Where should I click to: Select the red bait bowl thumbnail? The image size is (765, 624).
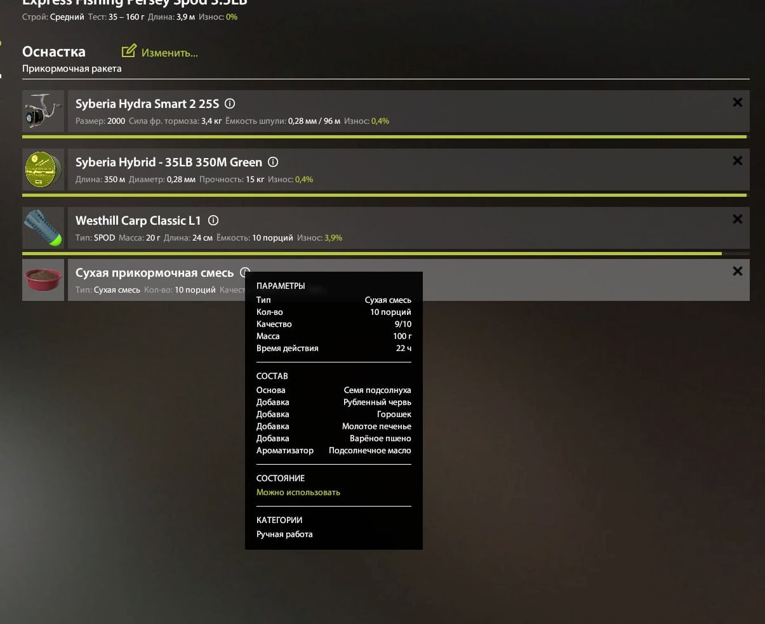pyautogui.click(x=43, y=280)
